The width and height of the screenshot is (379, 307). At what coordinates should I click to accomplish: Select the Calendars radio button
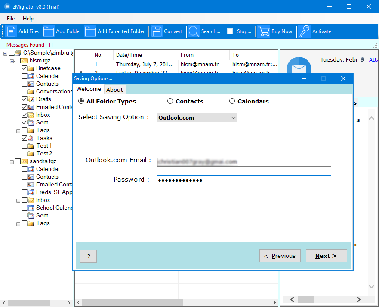(x=232, y=101)
